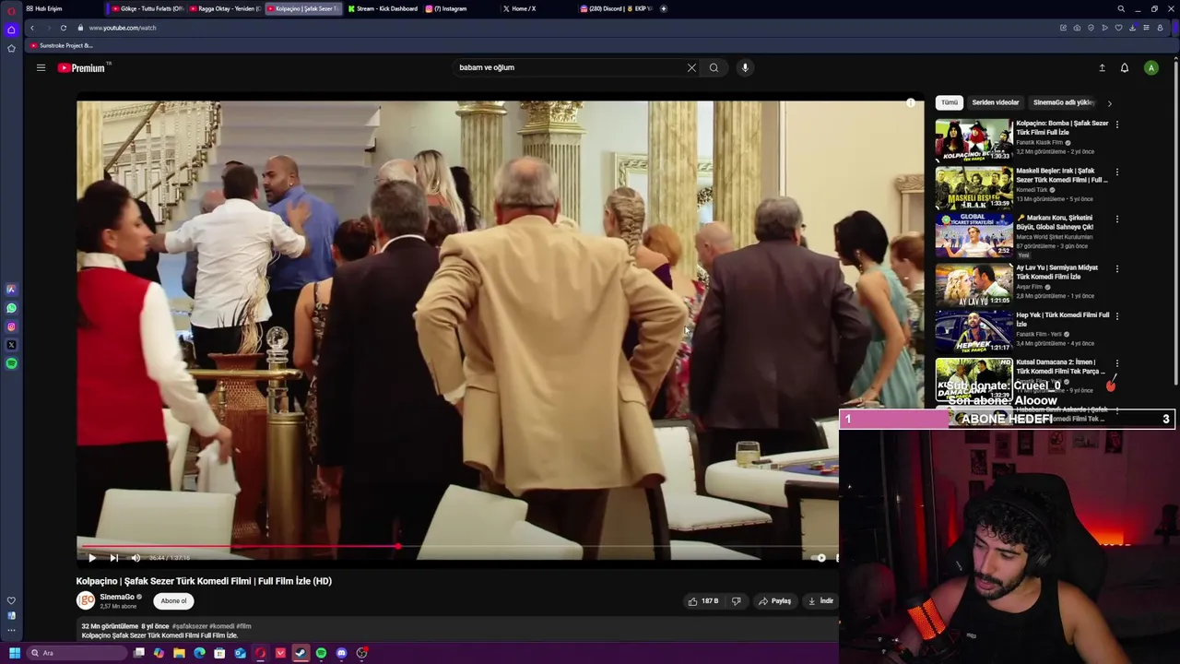Open options for 'Kolpaçino: Bomba' video
Viewport: 1180px width, 664px height.
[1117, 125]
